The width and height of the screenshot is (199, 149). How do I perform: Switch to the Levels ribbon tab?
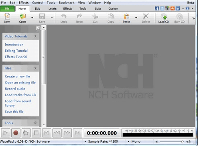click(53, 8)
